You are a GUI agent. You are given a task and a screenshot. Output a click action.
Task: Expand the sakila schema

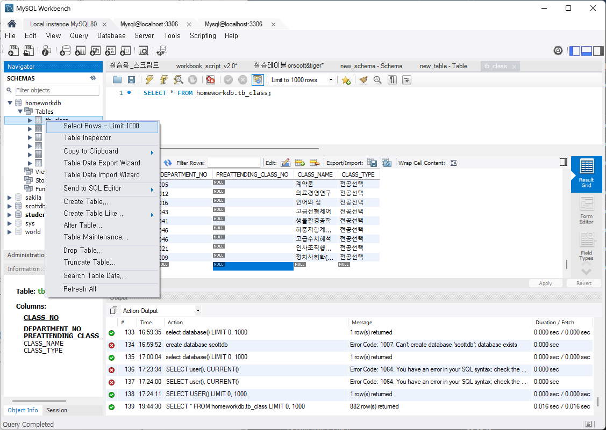tap(10, 198)
